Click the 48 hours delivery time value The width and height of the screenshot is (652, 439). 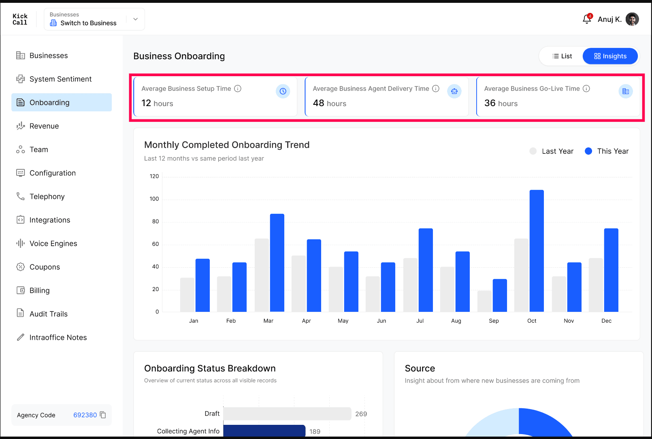(x=329, y=103)
